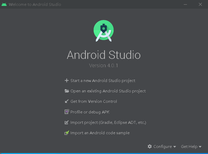Click the open folder icon
Viewport: 208px width, 154px height.
[x=67, y=91]
